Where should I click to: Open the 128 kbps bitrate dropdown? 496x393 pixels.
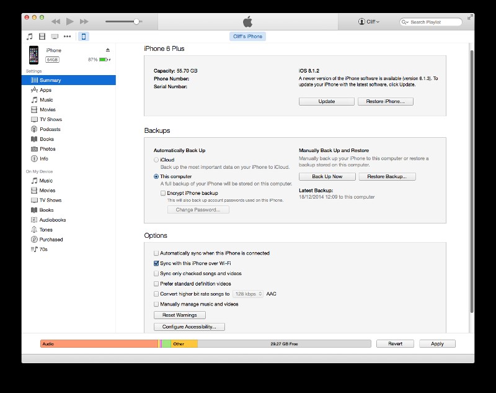tap(248, 294)
